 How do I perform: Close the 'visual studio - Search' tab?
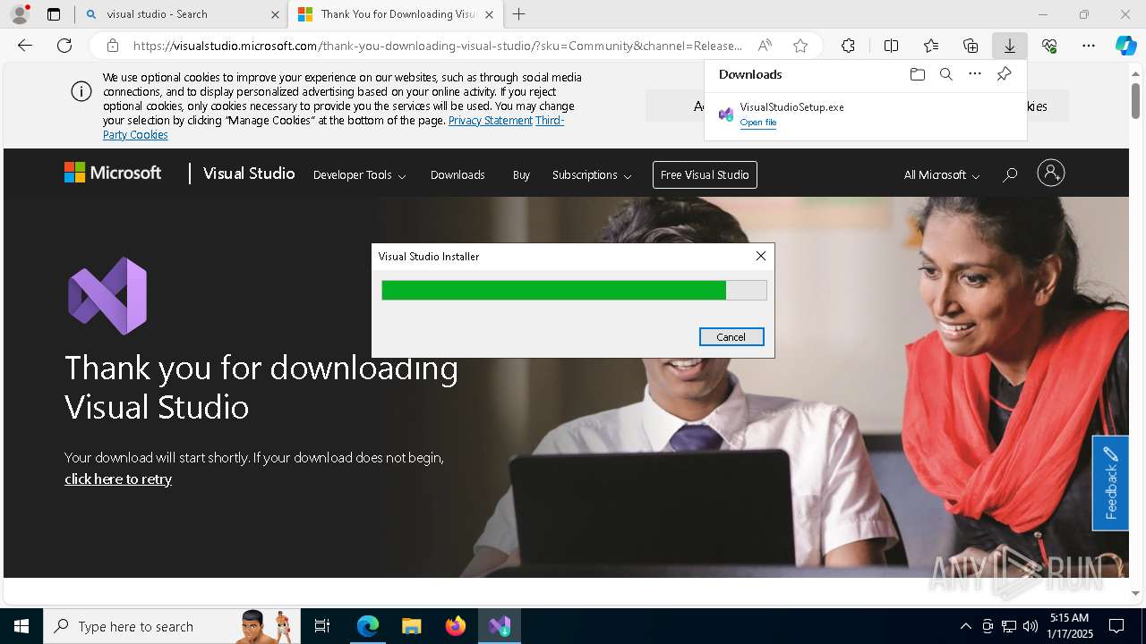click(x=275, y=14)
